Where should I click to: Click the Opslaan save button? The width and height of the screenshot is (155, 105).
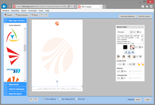(x=9, y=15)
